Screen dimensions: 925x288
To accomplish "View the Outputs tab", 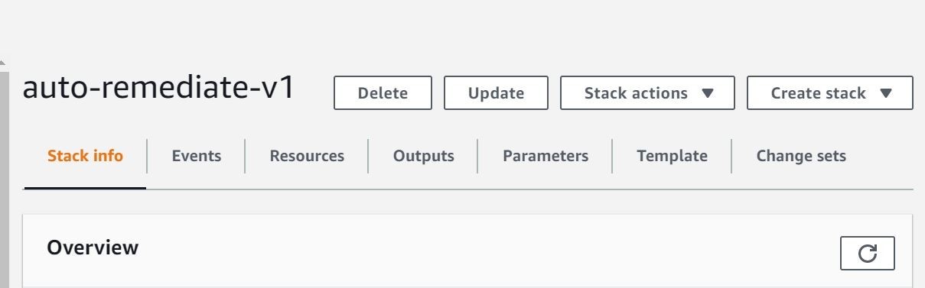I will pyautogui.click(x=423, y=156).
